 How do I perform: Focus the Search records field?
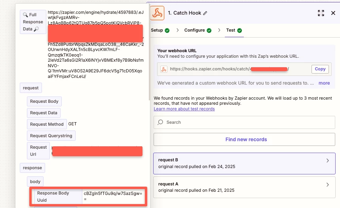244,123
